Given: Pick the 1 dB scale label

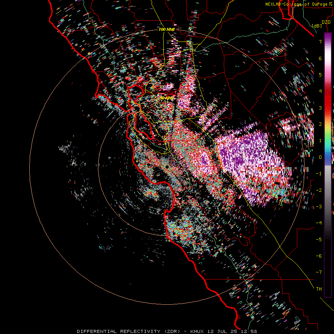Looking at the screenshot, I should point(320,141).
